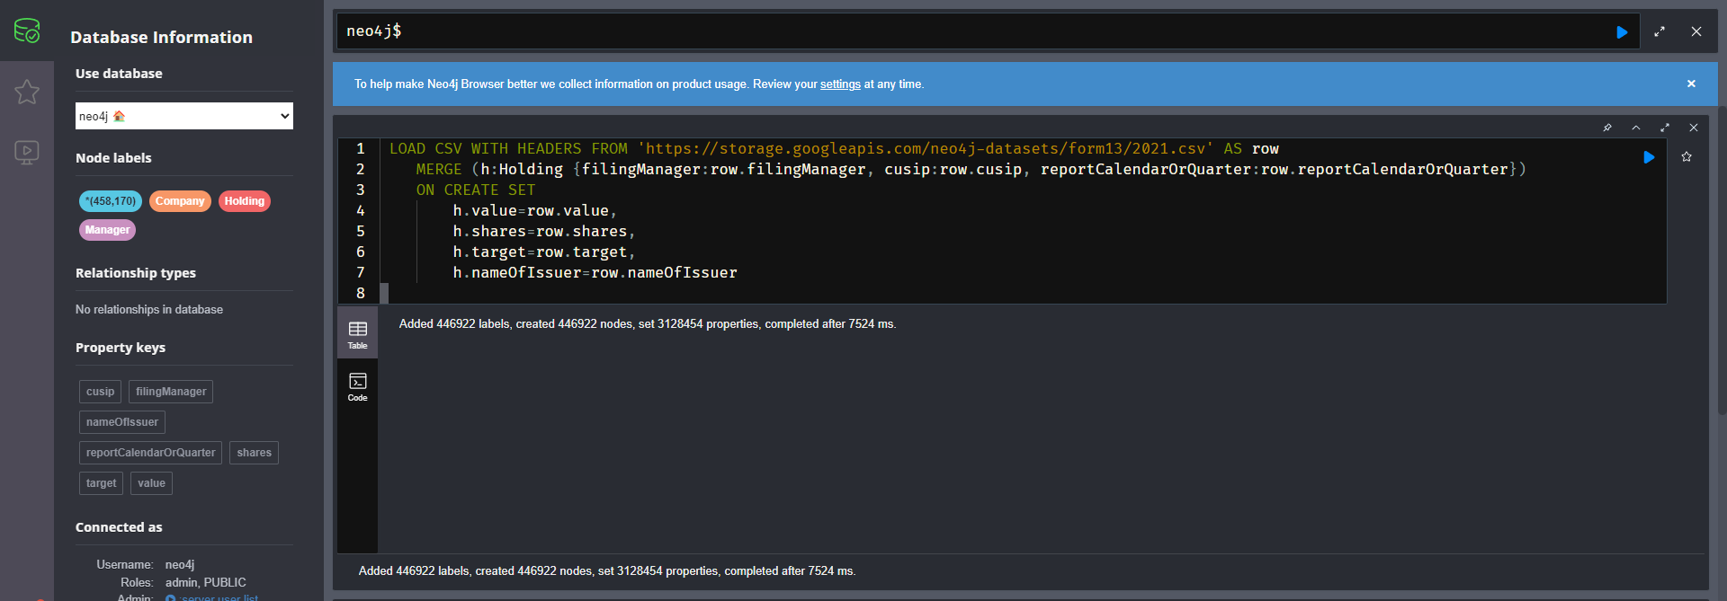Dismiss the product usage banner

point(1691,84)
